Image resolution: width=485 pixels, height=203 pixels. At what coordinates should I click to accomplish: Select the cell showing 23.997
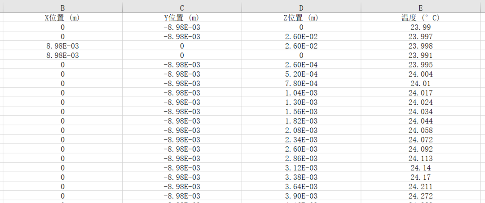tap(421, 36)
